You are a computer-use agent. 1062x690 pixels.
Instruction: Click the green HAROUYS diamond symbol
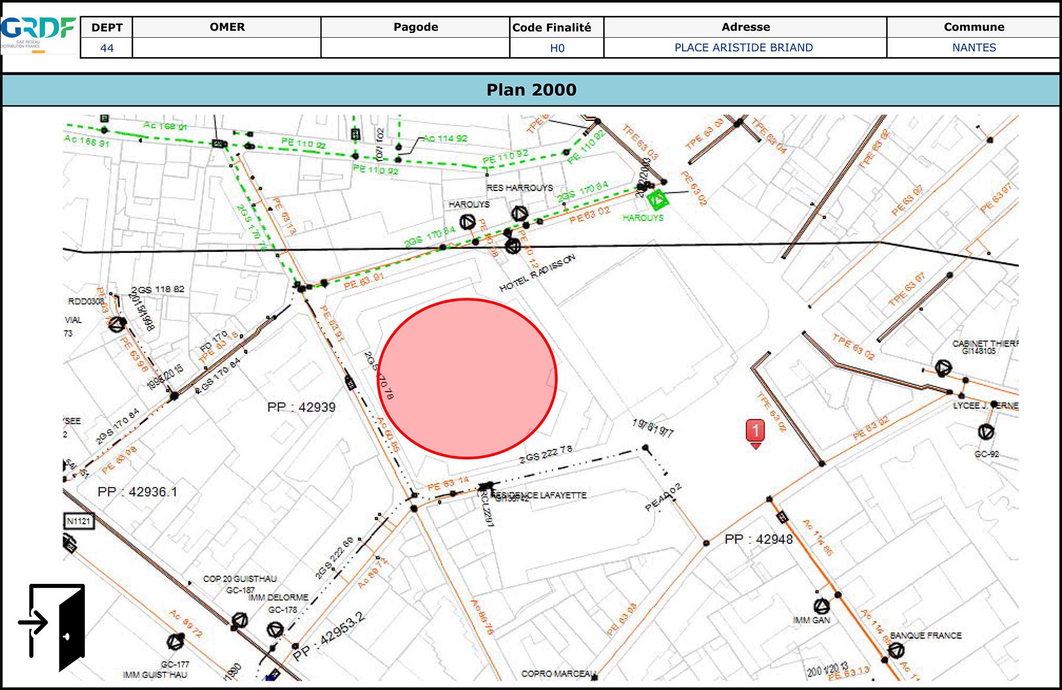click(657, 200)
